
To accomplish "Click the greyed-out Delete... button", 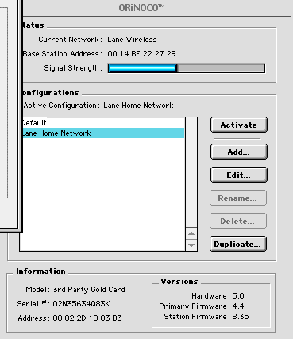I will click(x=238, y=221).
